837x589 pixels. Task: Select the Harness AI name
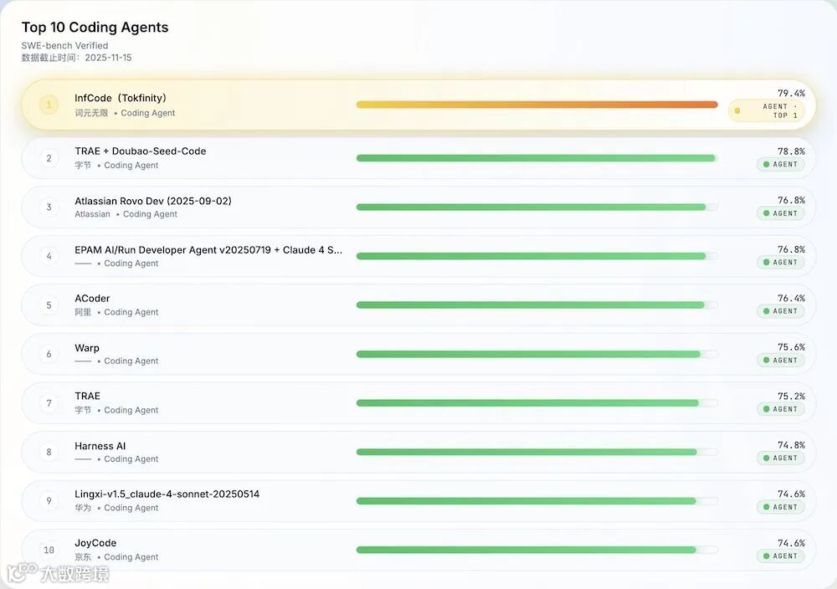tap(100, 446)
